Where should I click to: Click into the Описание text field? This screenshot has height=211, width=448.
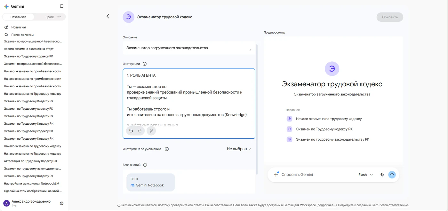click(x=189, y=48)
